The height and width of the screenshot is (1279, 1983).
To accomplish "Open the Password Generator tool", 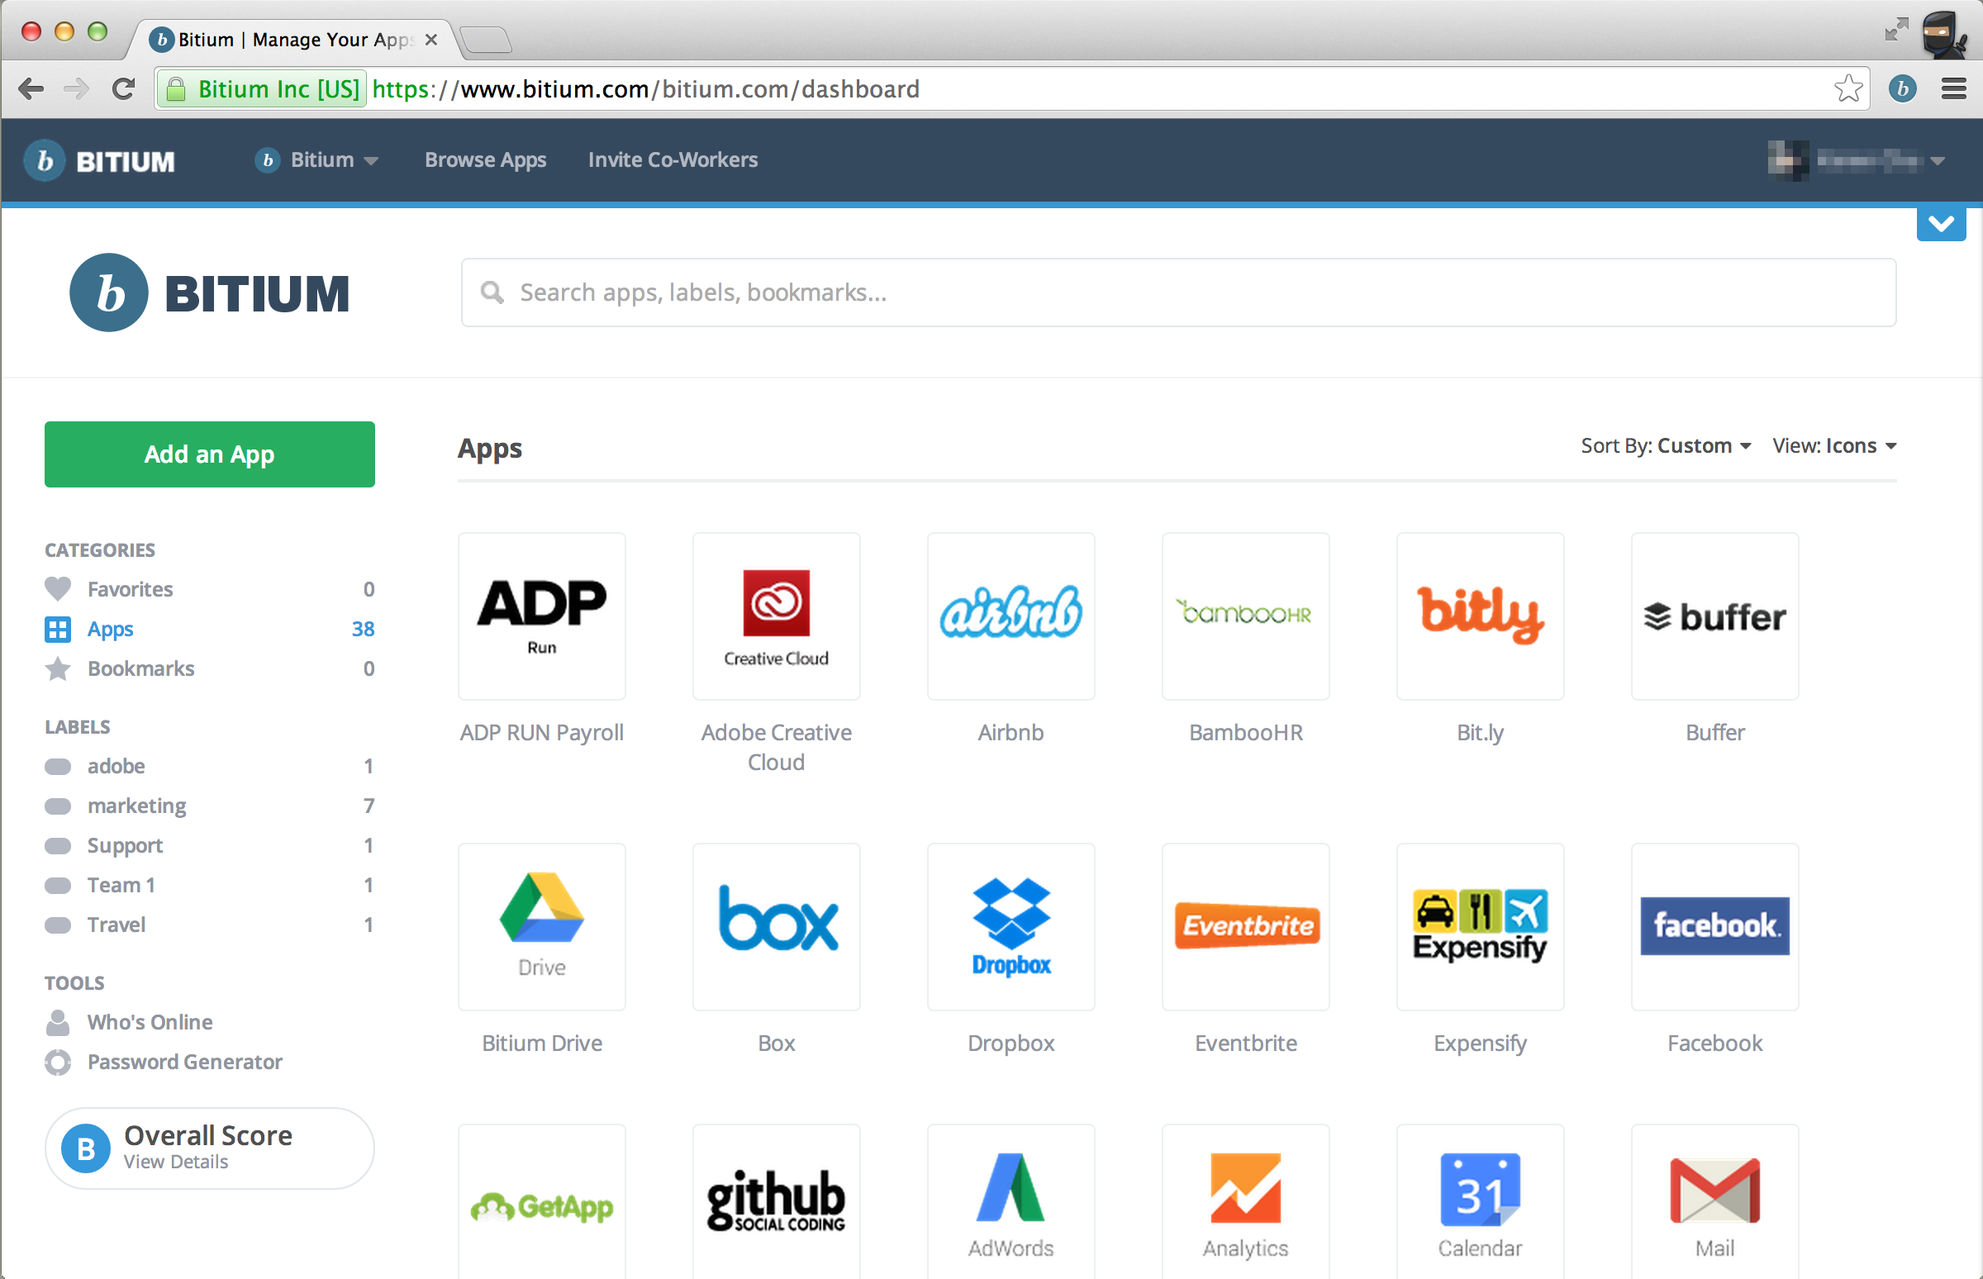I will (x=184, y=1062).
